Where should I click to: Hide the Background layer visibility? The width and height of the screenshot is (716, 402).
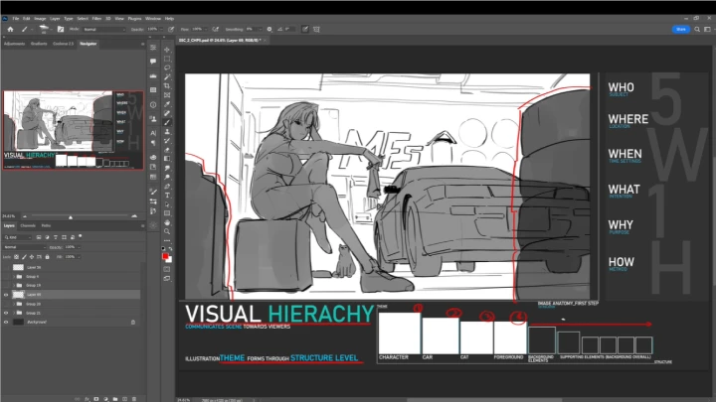coord(6,323)
